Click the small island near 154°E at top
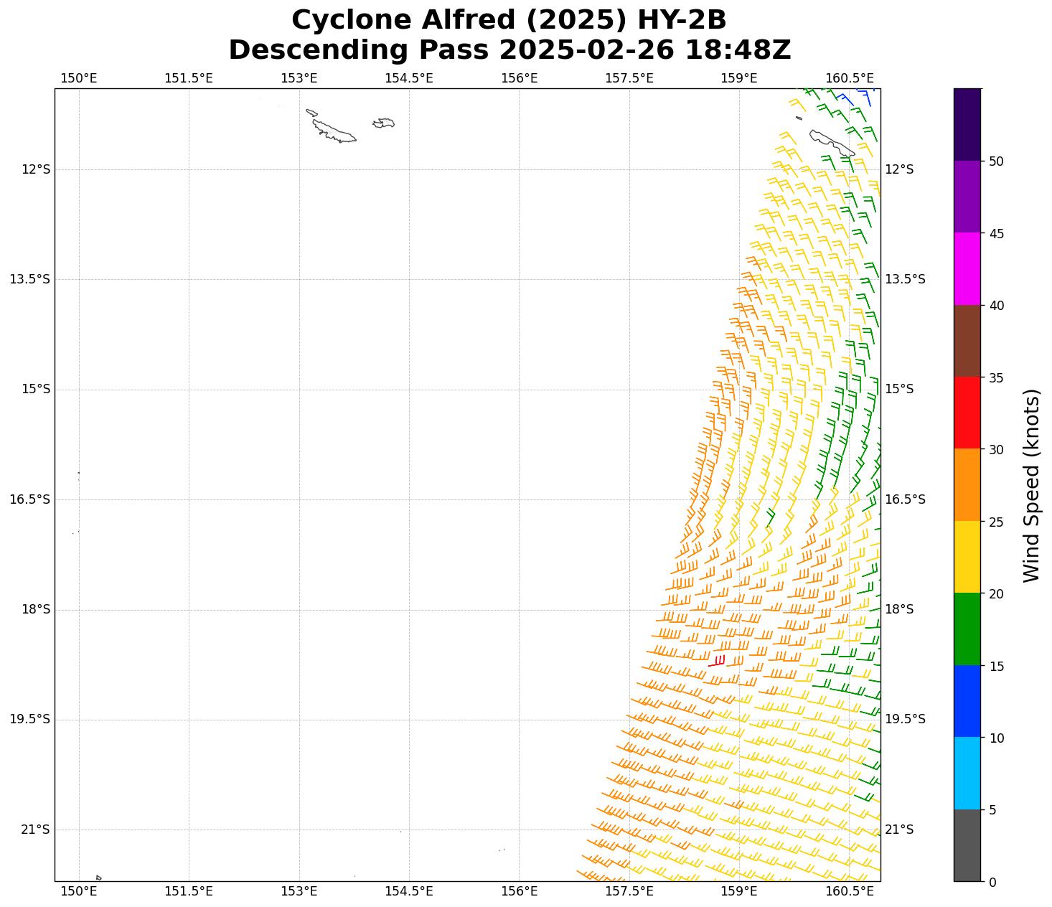Screen dimensions: 1052x907 (x=384, y=123)
